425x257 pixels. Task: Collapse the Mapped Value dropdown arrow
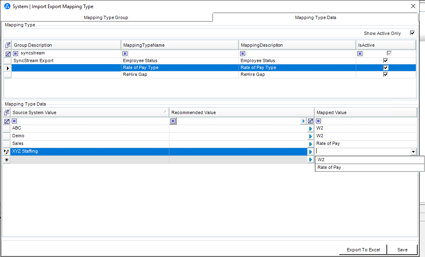pos(413,152)
